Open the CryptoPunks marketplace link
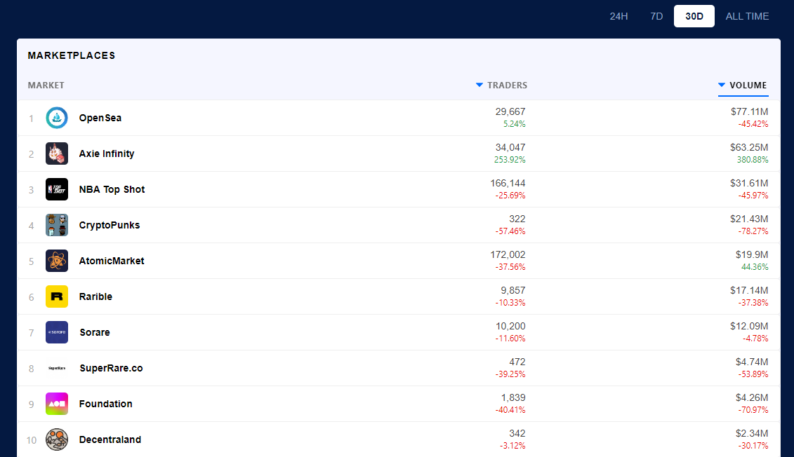Screen dimensions: 794x457 point(110,225)
